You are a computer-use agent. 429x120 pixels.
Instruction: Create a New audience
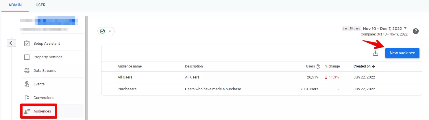tap(402, 53)
